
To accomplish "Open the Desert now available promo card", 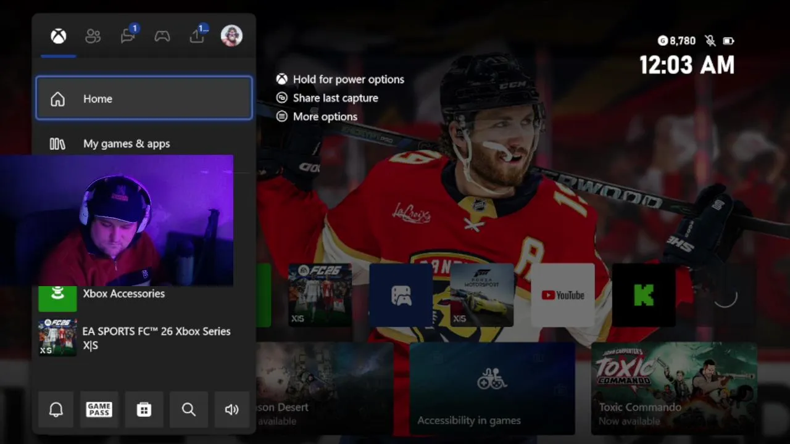I will coord(325,388).
